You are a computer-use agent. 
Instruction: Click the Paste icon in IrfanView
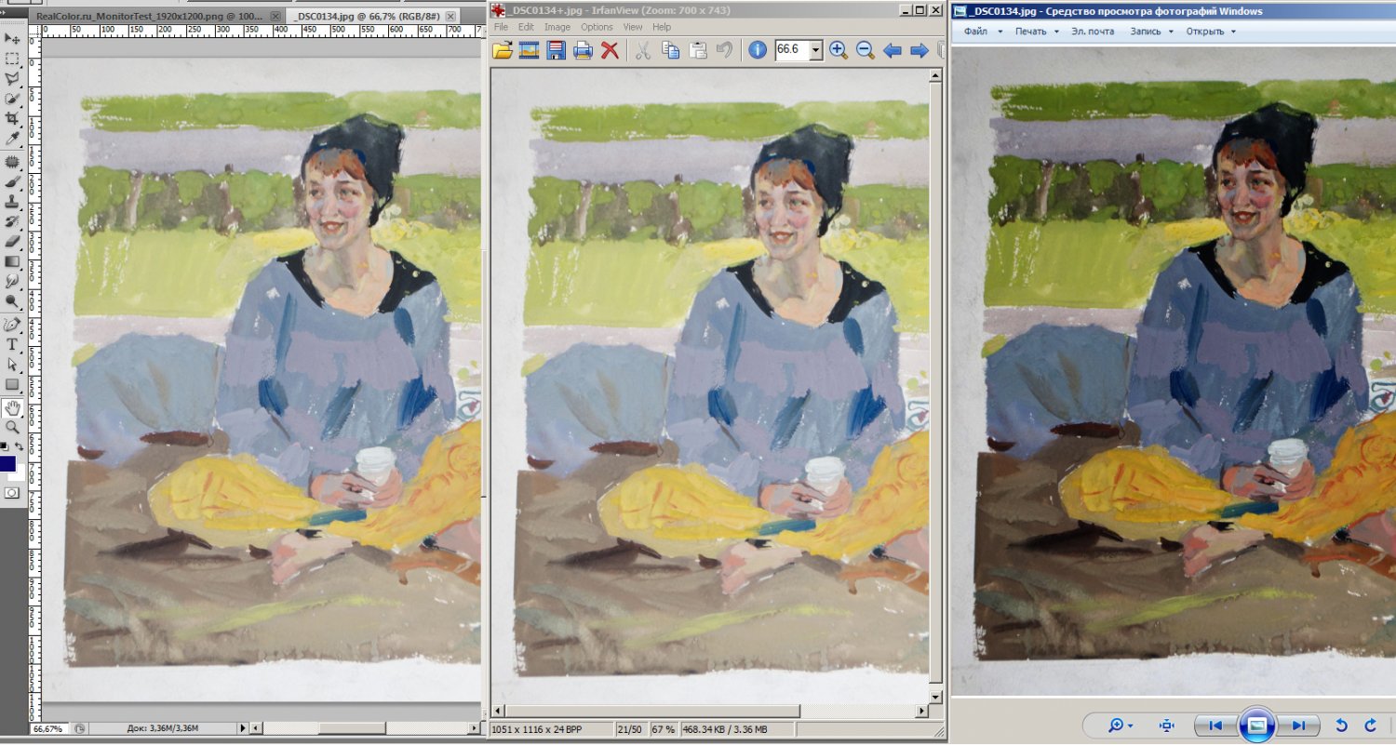[x=697, y=50]
